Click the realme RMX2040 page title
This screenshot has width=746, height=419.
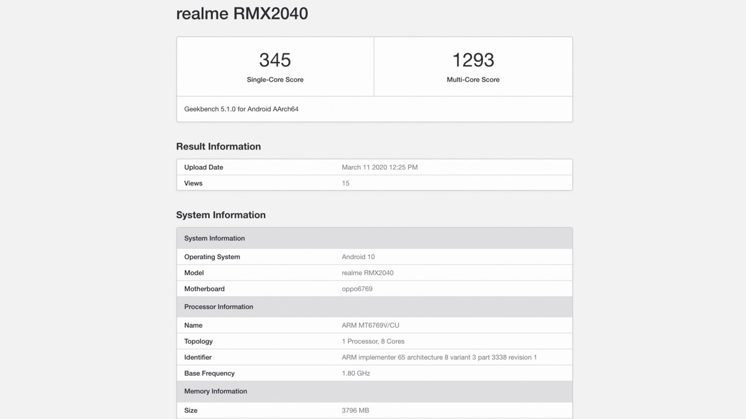tap(242, 14)
